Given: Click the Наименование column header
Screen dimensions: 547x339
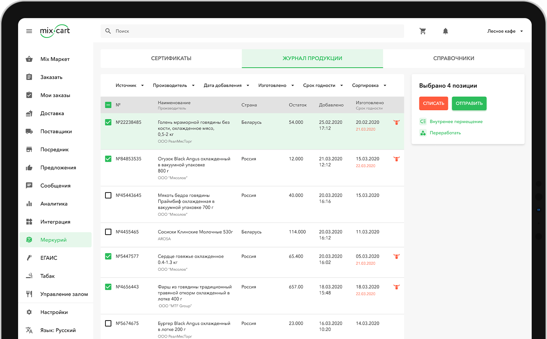Looking at the screenshot, I should (174, 103).
